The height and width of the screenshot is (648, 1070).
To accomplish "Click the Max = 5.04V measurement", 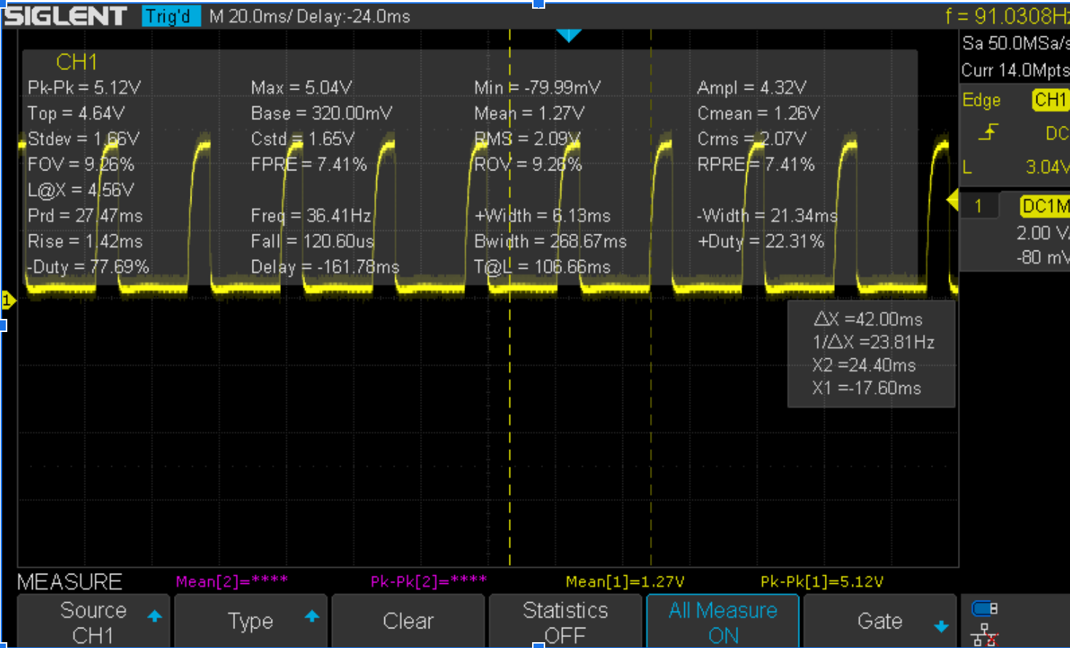I will (301, 87).
